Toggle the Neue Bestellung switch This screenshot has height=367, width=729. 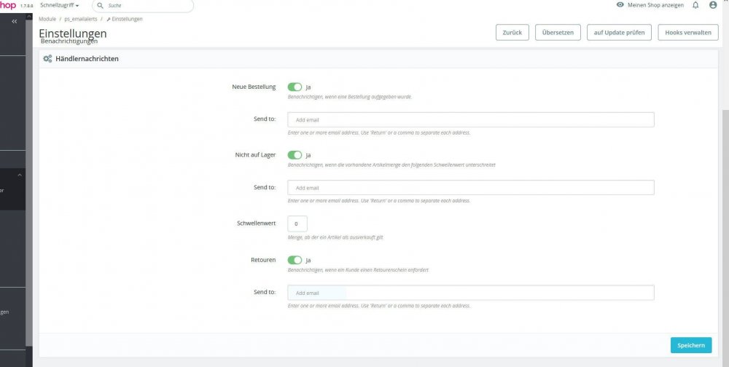[295, 87]
